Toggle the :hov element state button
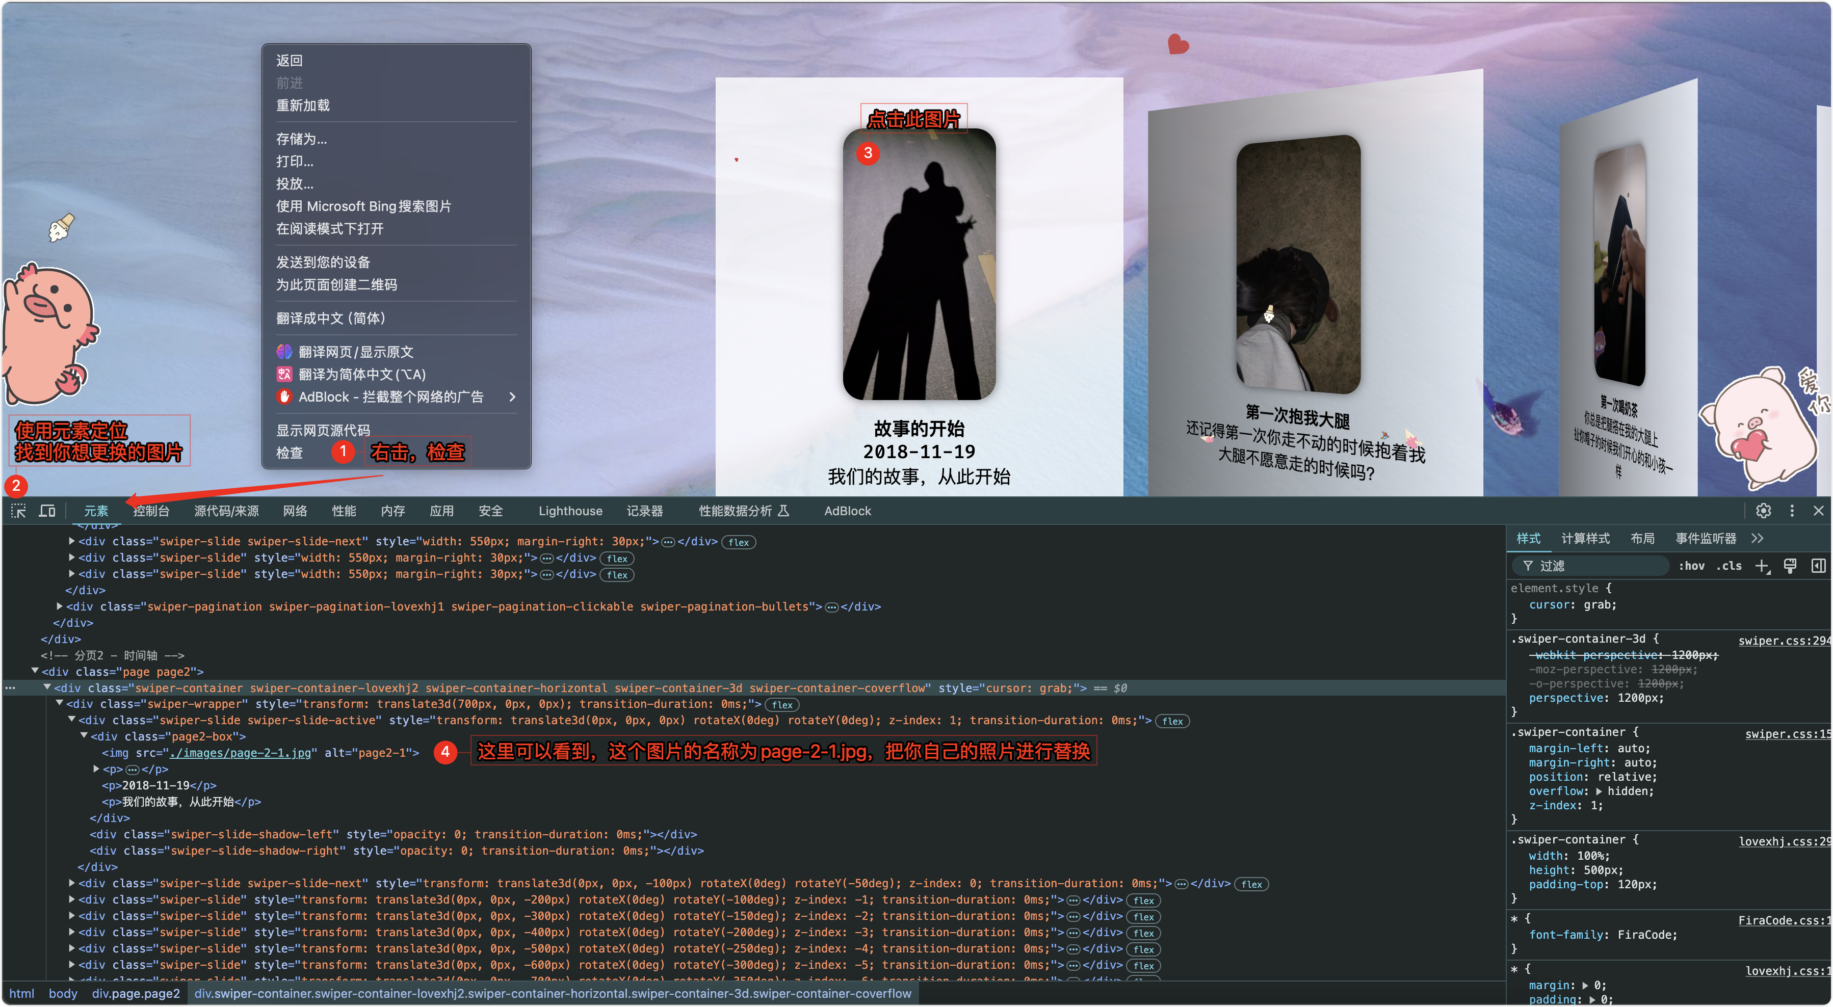This screenshot has height=1007, width=1833. [1691, 566]
